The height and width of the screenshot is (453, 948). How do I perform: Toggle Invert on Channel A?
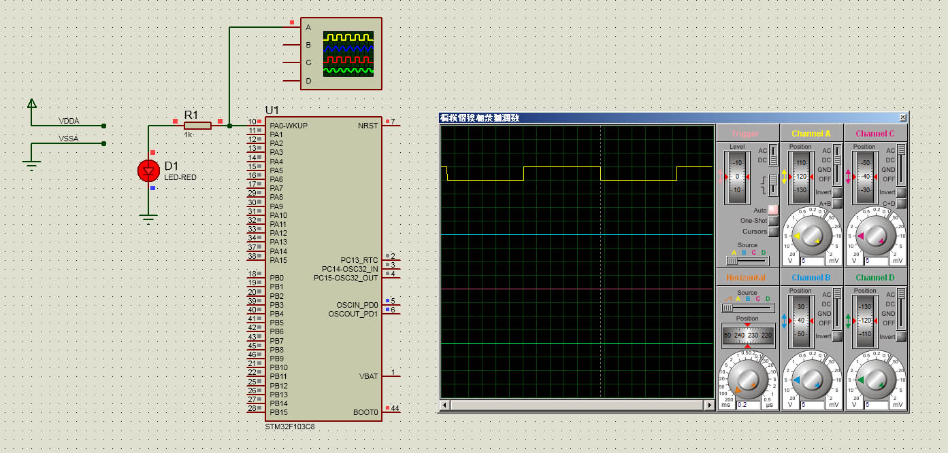tap(837, 192)
